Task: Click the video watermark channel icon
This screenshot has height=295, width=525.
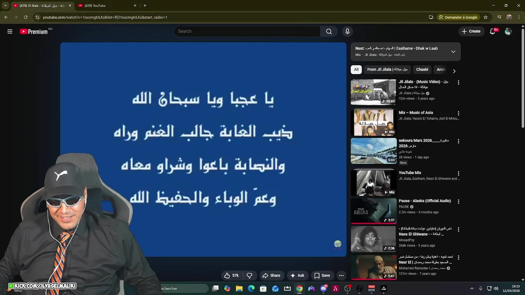Action: click(x=338, y=244)
